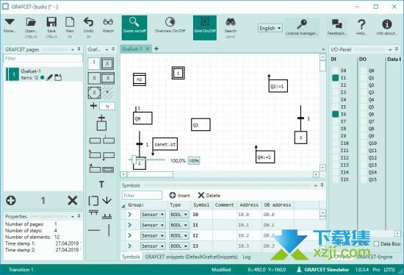Click the Insert symbol button
The image size is (404, 275).
179,196
